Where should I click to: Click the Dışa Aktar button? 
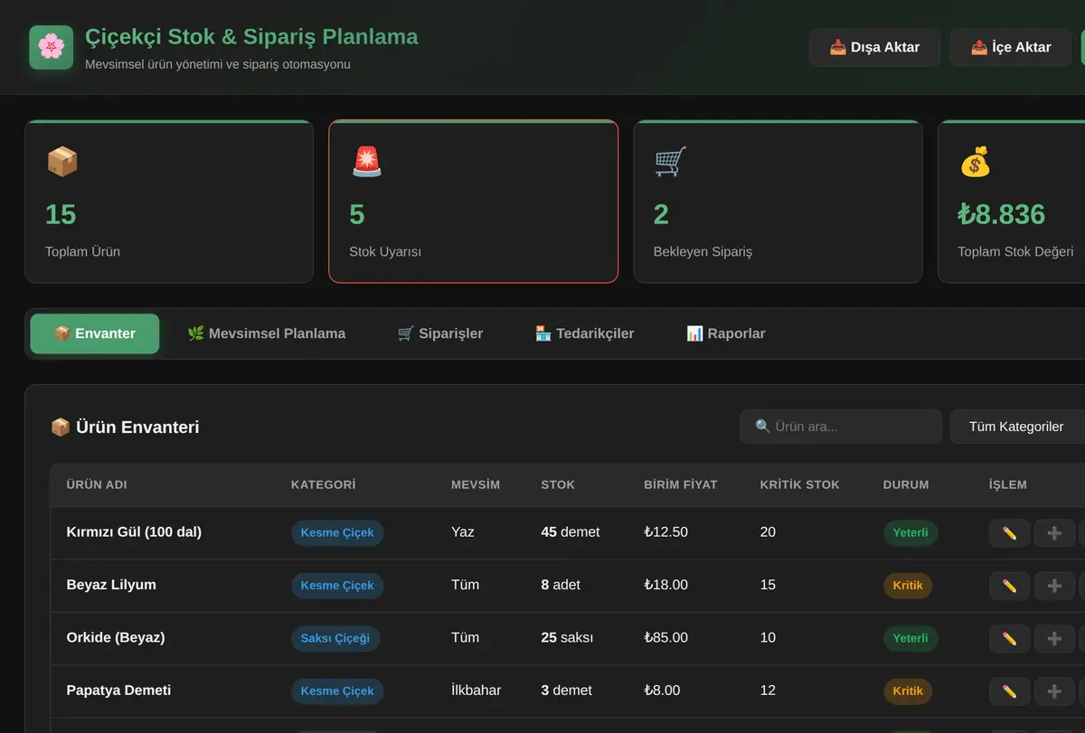874,47
